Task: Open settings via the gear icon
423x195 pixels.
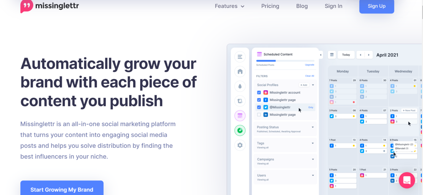Action: [x=240, y=145]
